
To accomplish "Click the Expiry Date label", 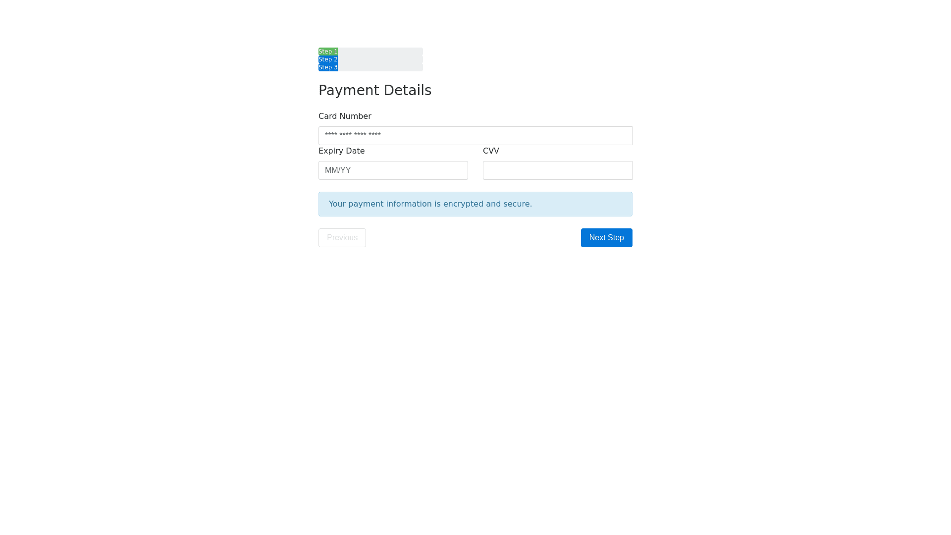I will 341,151.
